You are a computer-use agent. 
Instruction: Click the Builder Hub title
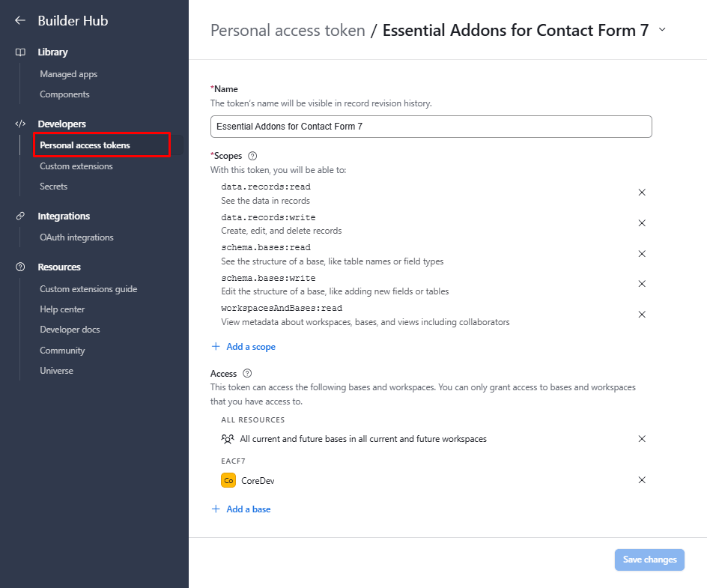[x=73, y=21]
